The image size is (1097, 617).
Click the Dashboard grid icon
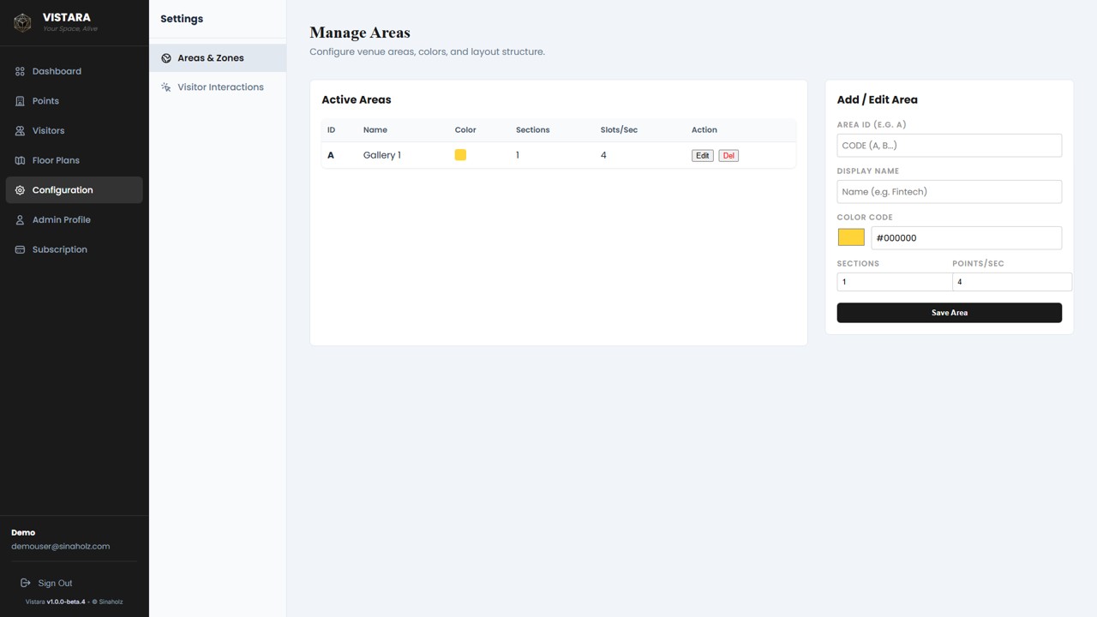point(19,71)
